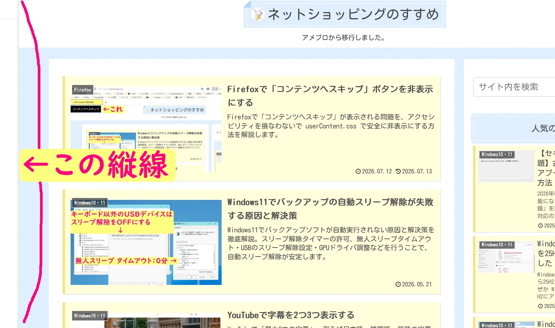The height and width of the screenshot is (328, 555).
Task: Click the update history icon beside 2026.07.13
Action: pos(398,172)
